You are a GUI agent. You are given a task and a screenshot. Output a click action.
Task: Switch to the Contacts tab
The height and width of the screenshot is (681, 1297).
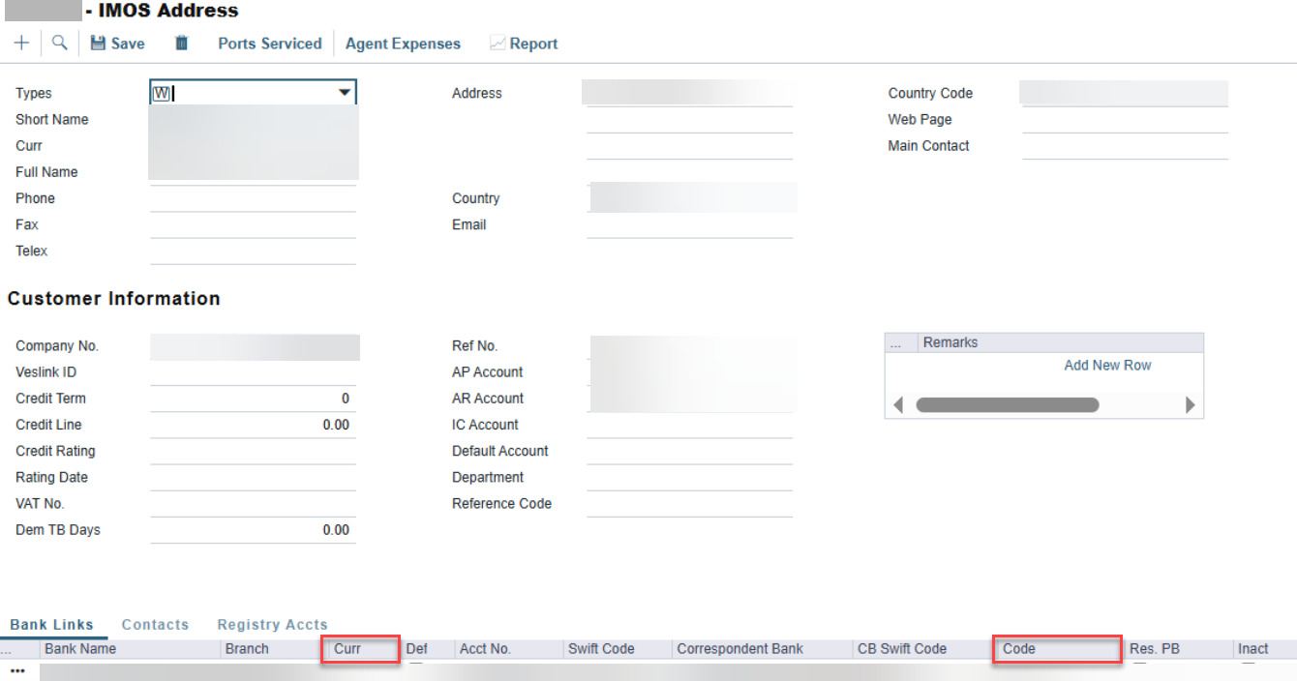tap(155, 625)
